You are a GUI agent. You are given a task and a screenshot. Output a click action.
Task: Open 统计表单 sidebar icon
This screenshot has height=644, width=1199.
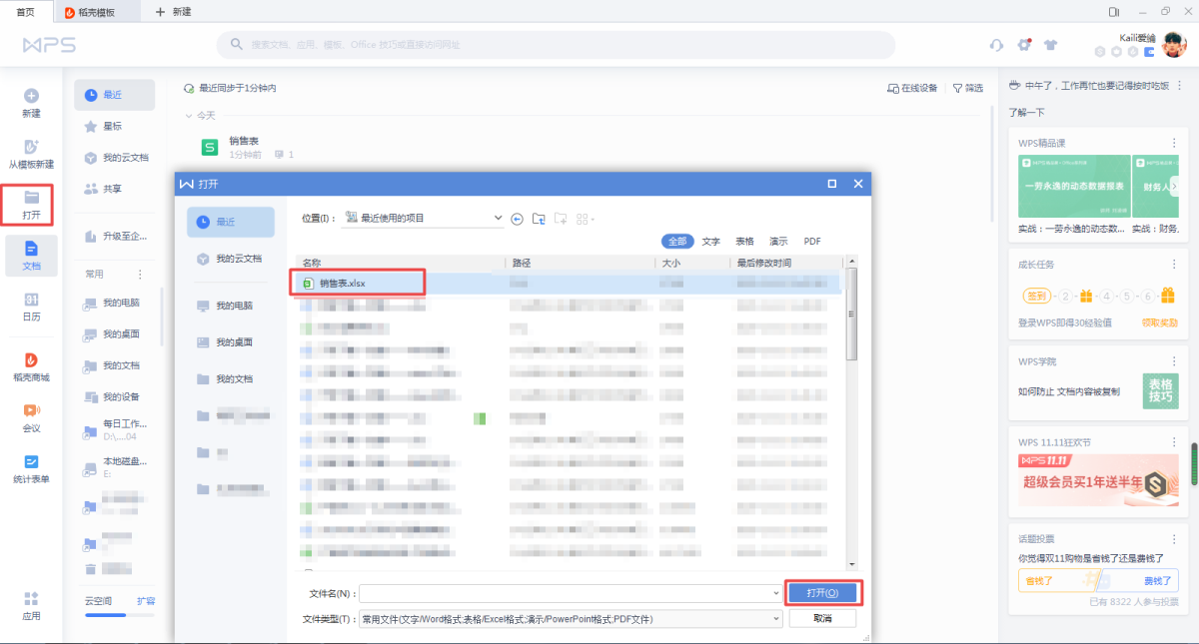pyautogui.click(x=31, y=468)
